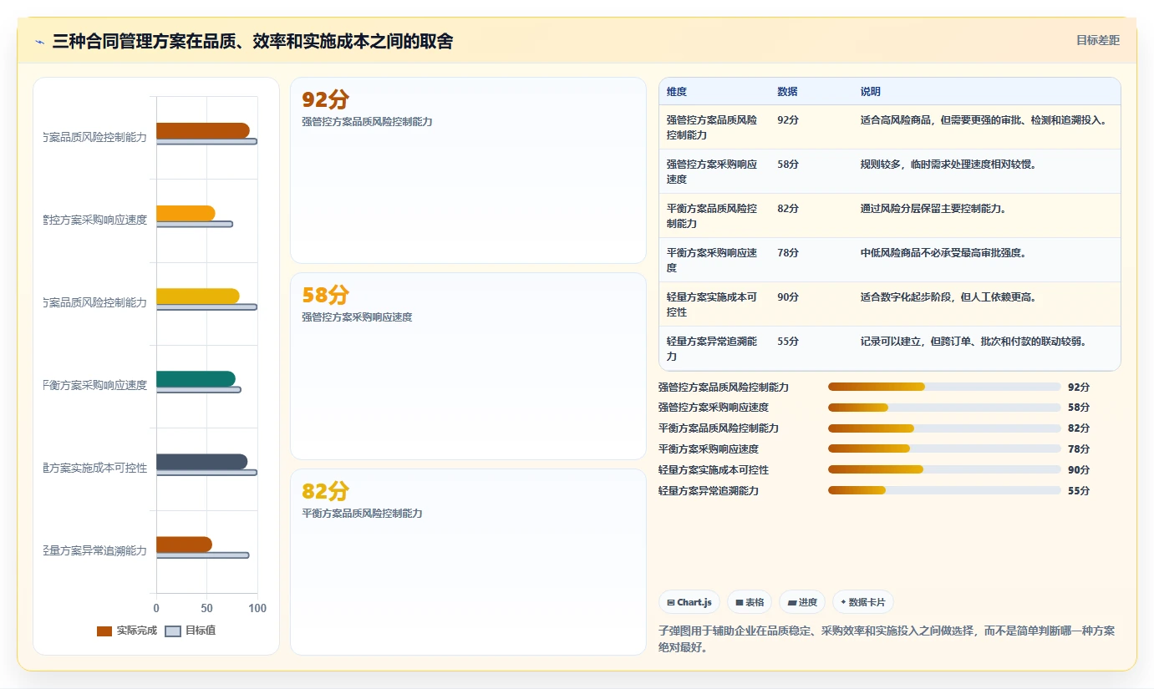1154x689 pixels.
Task: Click progress bar for 轻量方案异常追溯能力
Action: [944, 490]
